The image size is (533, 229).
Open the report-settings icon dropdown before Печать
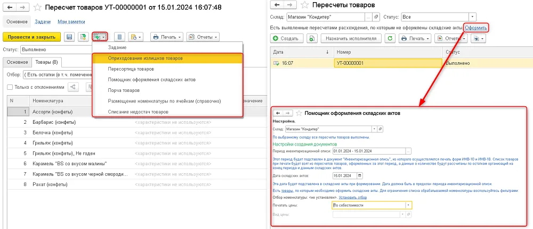coord(136,37)
